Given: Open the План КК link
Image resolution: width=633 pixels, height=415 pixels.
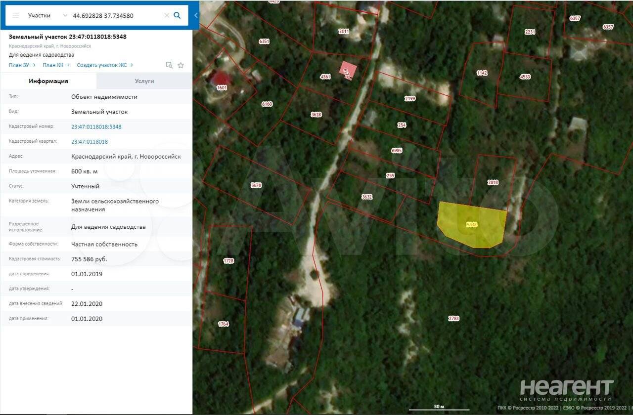Looking at the screenshot, I should click(x=56, y=65).
